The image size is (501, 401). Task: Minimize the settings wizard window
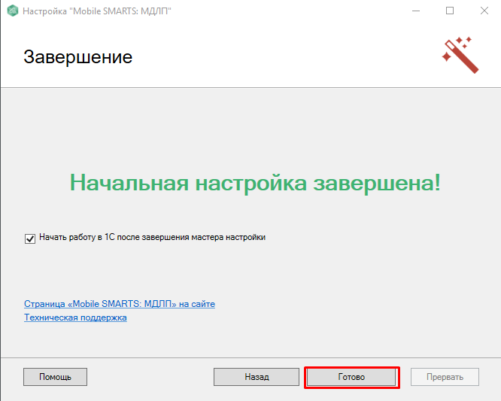coord(416,11)
